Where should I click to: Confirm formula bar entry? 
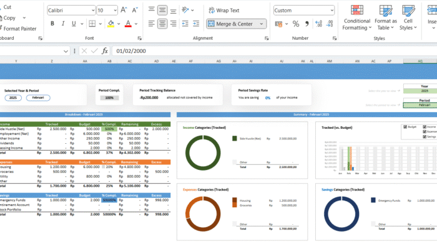tap(94, 51)
